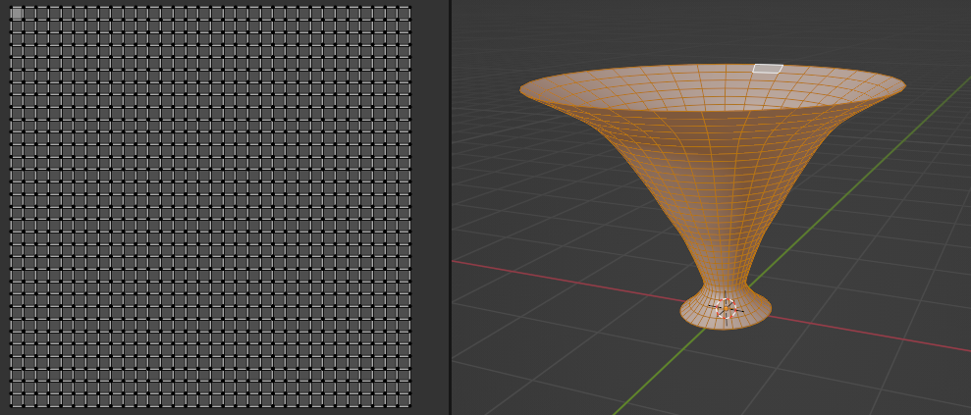Click the inner surface of the funnel opening
This screenshot has width=971, height=415.
(x=687, y=90)
